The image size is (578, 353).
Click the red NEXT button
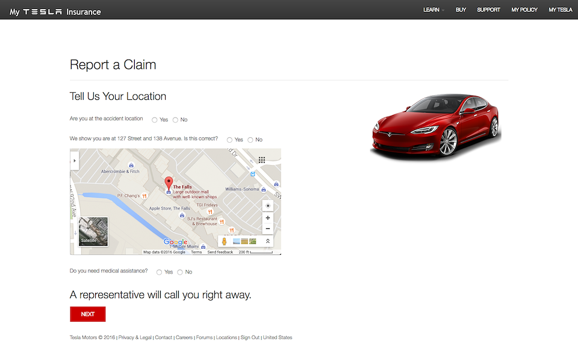click(x=88, y=314)
